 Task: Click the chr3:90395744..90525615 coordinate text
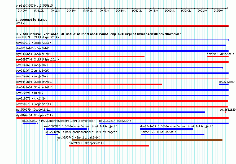tap(34, 6)
